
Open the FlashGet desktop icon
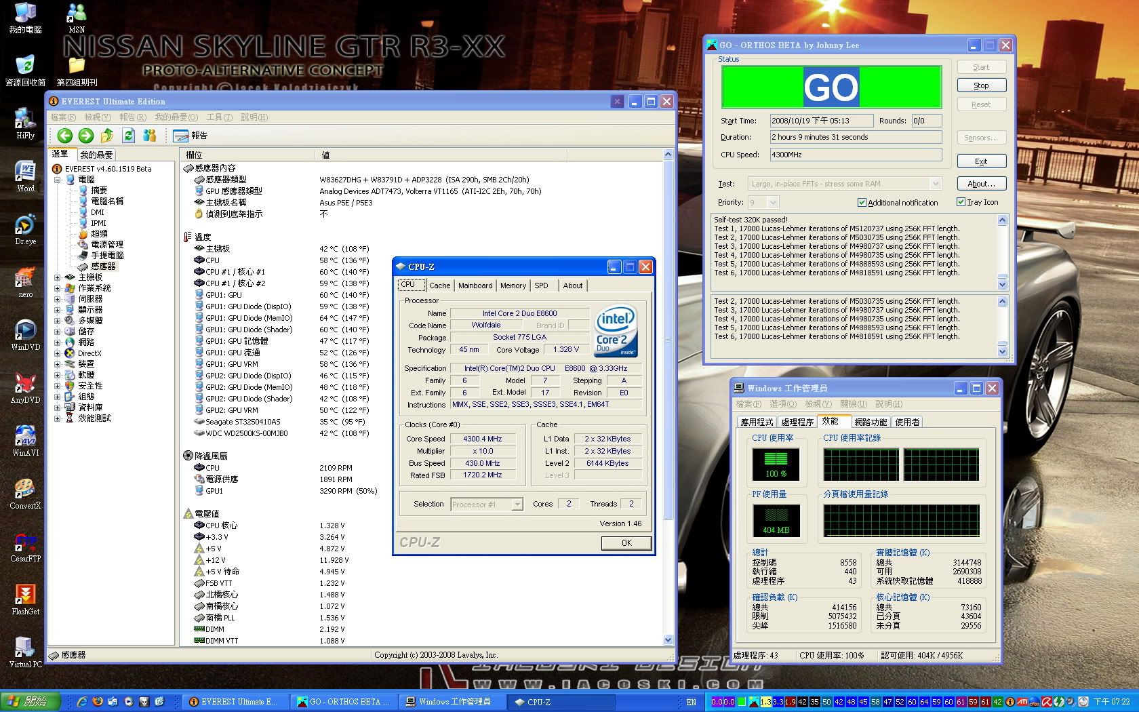(x=26, y=600)
